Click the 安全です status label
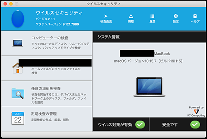The height and width of the screenshot is (139, 207). click(170, 125)
